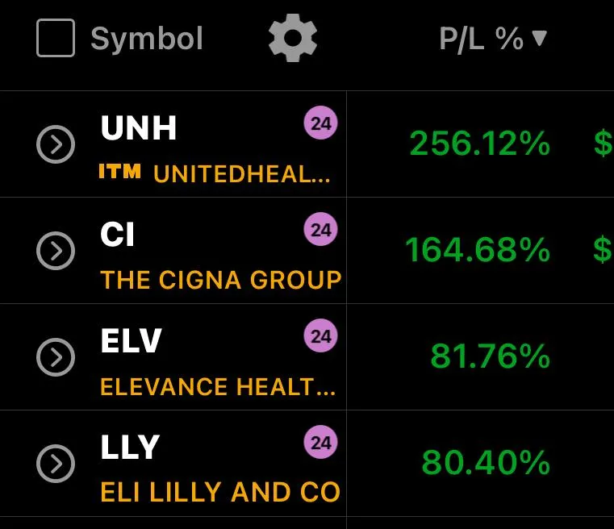Expand the ELV row arrow
The width and height of the screenshot is (614, 529).
point(56,357)
